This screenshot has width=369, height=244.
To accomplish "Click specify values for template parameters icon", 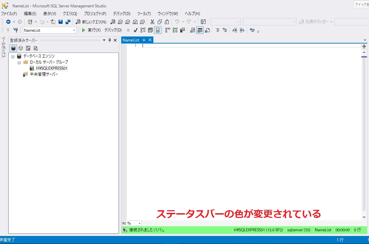I will [x=252, y=30].
